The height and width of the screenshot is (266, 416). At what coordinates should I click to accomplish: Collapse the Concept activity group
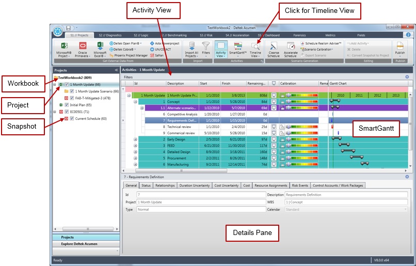[136, 102]
